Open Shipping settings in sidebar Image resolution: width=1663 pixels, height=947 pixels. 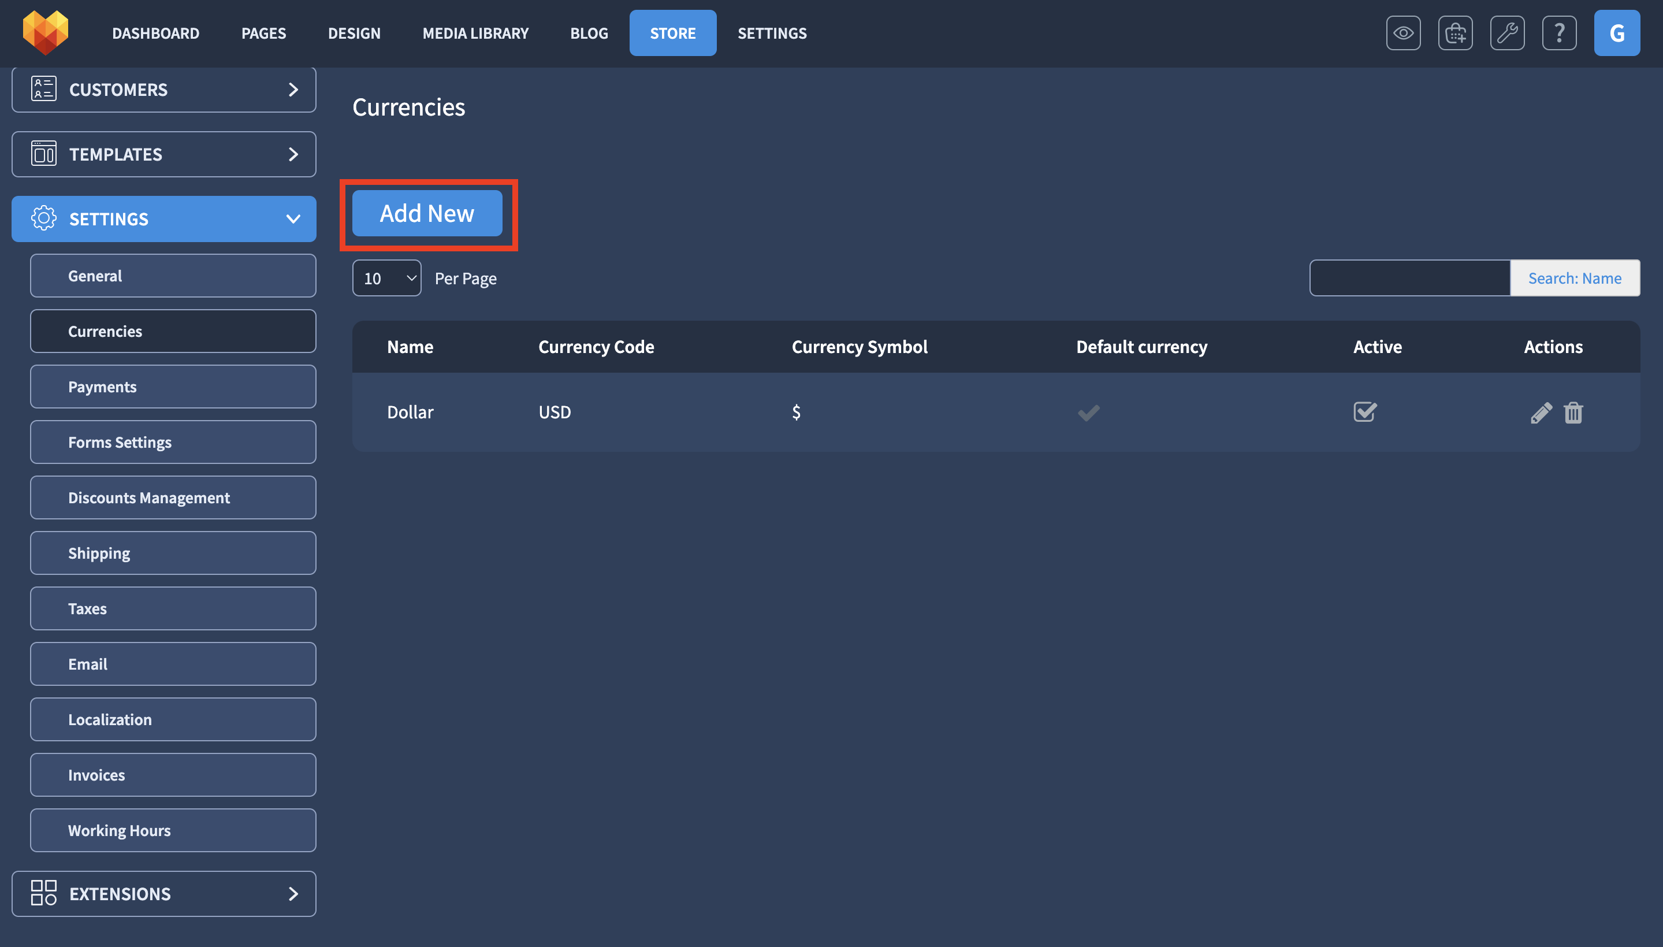tap(173, 553)
